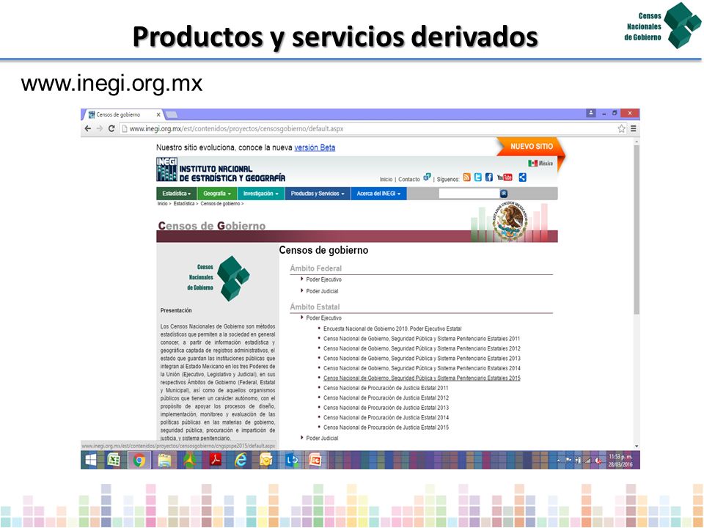Click the Censos de gobierno breadcrumb
The height and width of the screenshot is (528, 704).
221,204
